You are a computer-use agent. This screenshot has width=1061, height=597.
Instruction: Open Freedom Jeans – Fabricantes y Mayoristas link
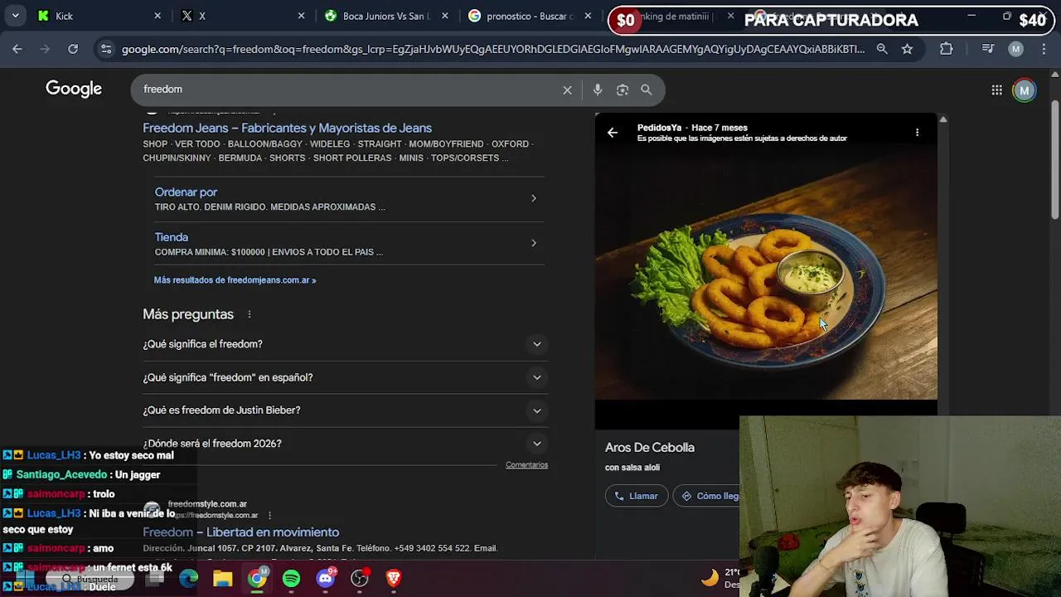(287, 128)
